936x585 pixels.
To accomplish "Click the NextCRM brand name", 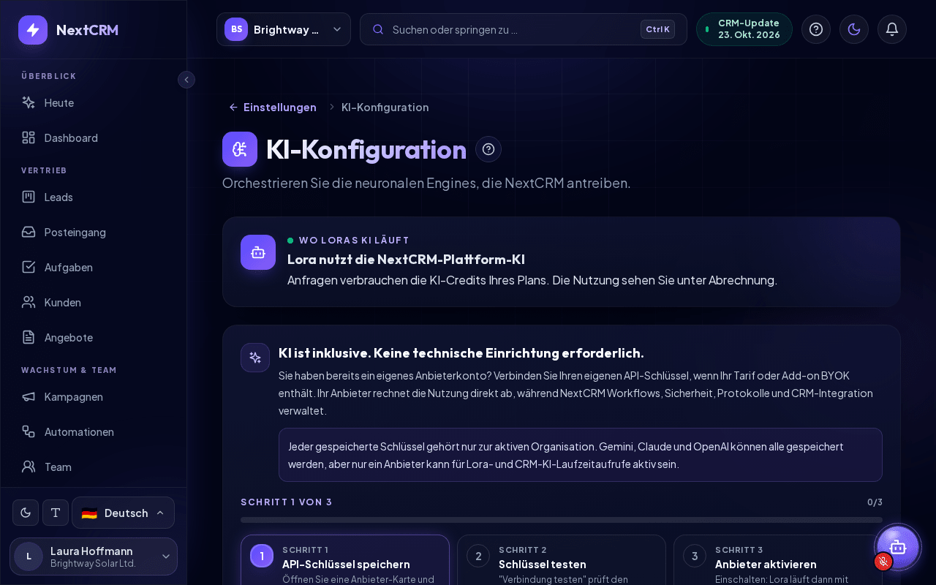I will point(87,30).
